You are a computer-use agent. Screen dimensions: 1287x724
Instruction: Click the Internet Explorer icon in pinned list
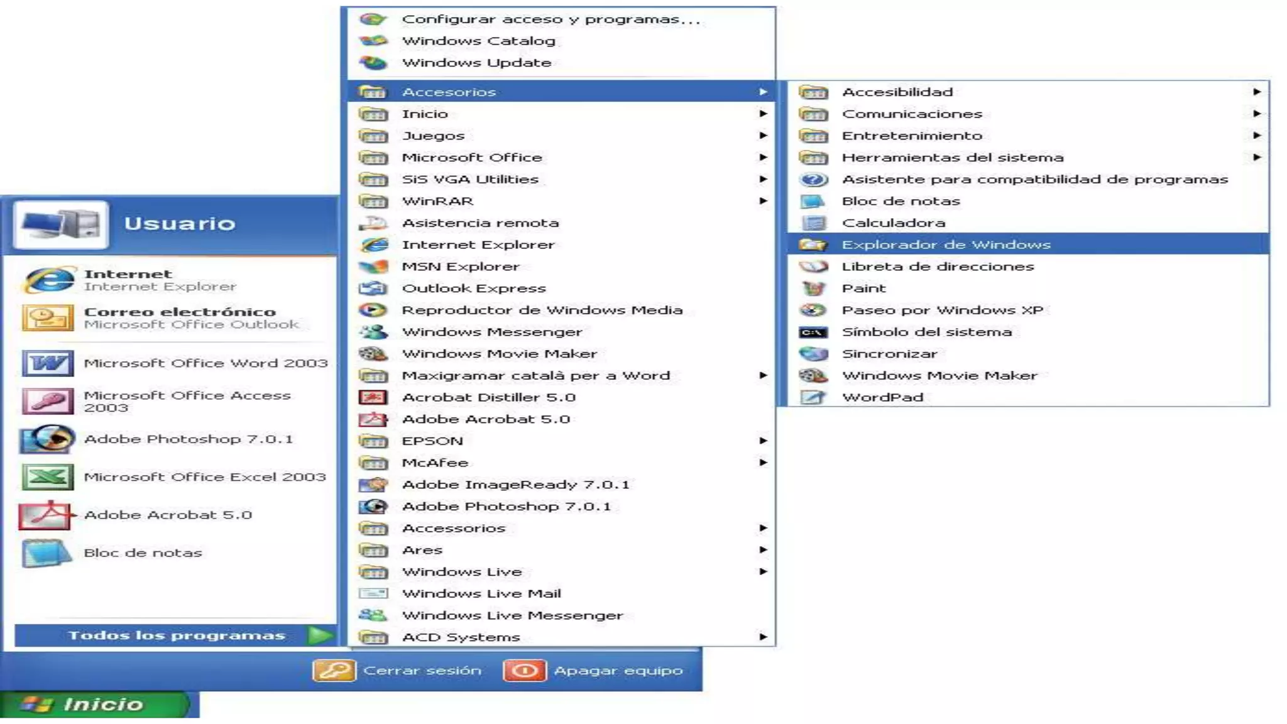coord(49,280)
